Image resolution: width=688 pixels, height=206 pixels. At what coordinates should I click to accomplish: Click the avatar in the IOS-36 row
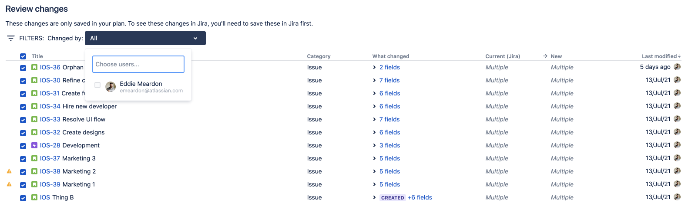[677, 67]
